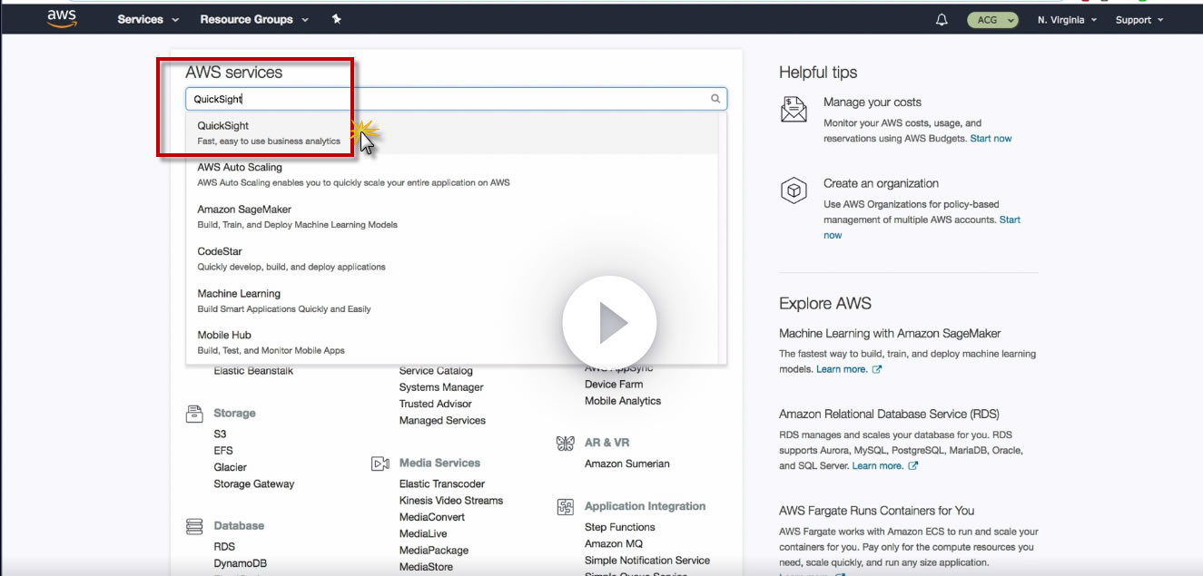Open Elastic Transcoder
This screenshot has width=1203, height=576.
442,484
